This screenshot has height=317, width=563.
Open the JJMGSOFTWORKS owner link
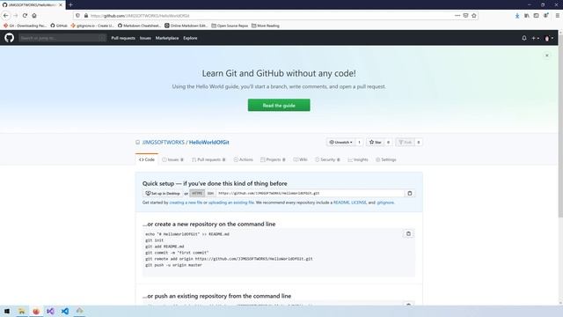coord(164,143)
